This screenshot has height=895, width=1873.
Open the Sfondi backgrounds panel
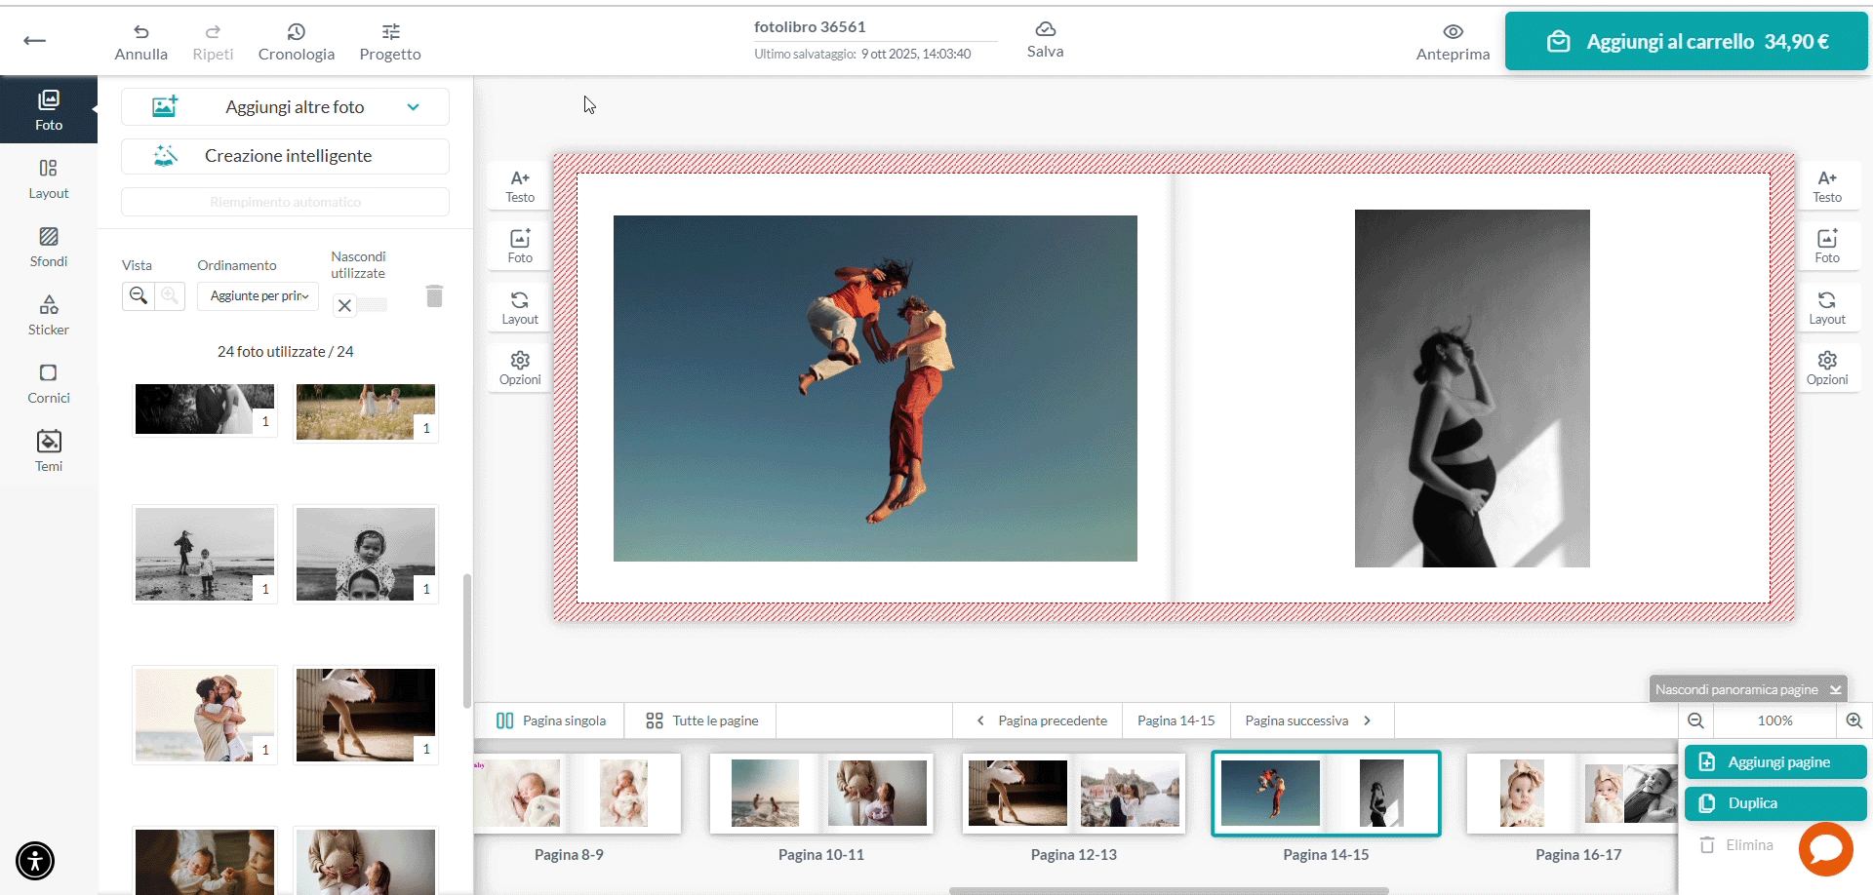click(x=49, y=248)
